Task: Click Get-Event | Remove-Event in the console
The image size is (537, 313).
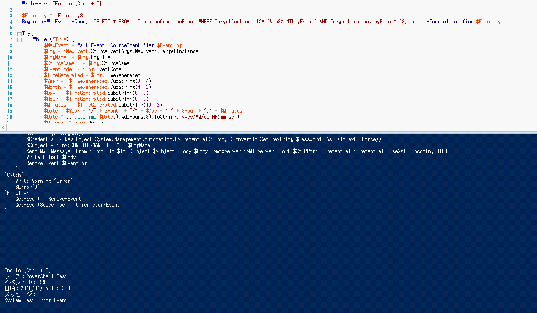Action: click(x=48, y=199)
